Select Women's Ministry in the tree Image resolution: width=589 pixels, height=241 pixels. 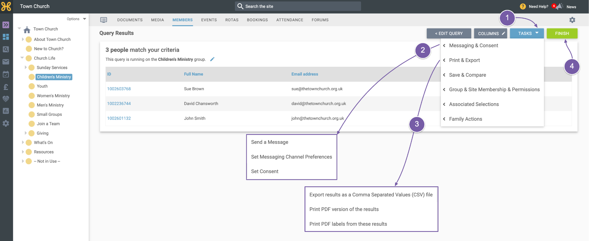(x=53, y=96)
